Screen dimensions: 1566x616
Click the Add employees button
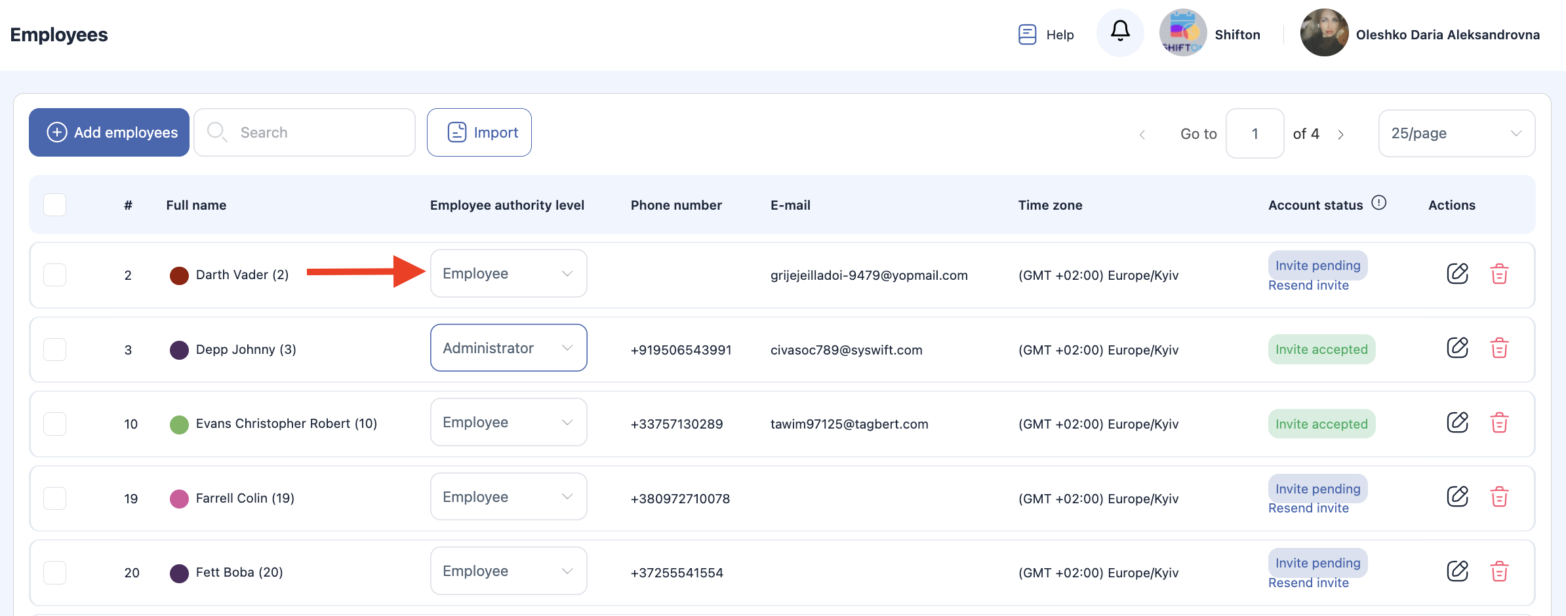[110, 132]
